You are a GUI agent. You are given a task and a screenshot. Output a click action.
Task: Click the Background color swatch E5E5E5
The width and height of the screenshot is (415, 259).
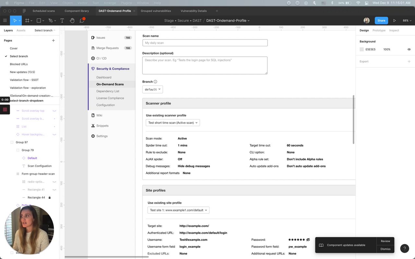pyautogui.click(x=362, y=50)
